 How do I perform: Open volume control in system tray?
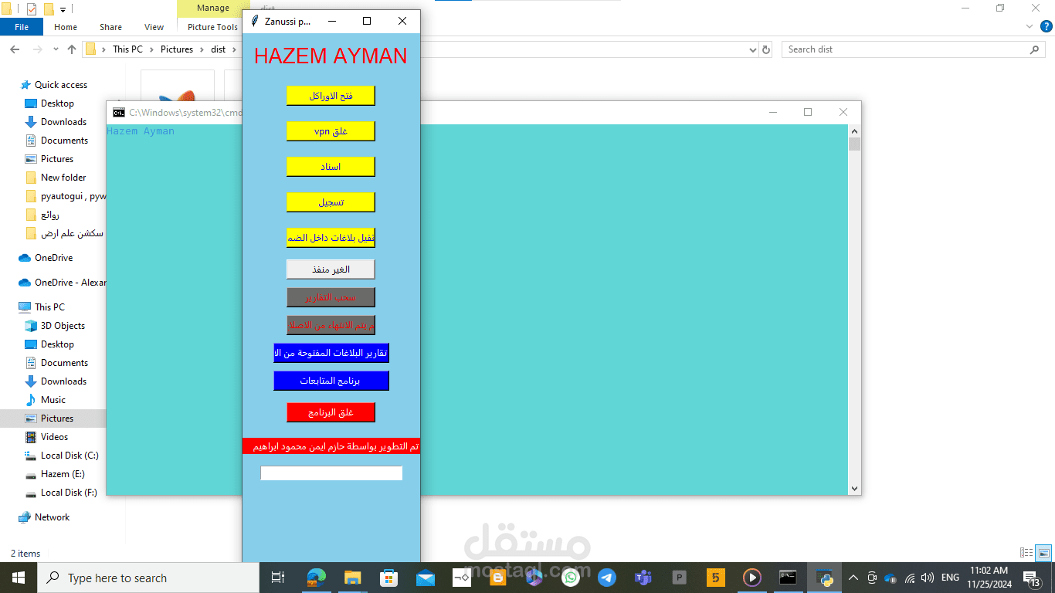click(x=928, y=578)
